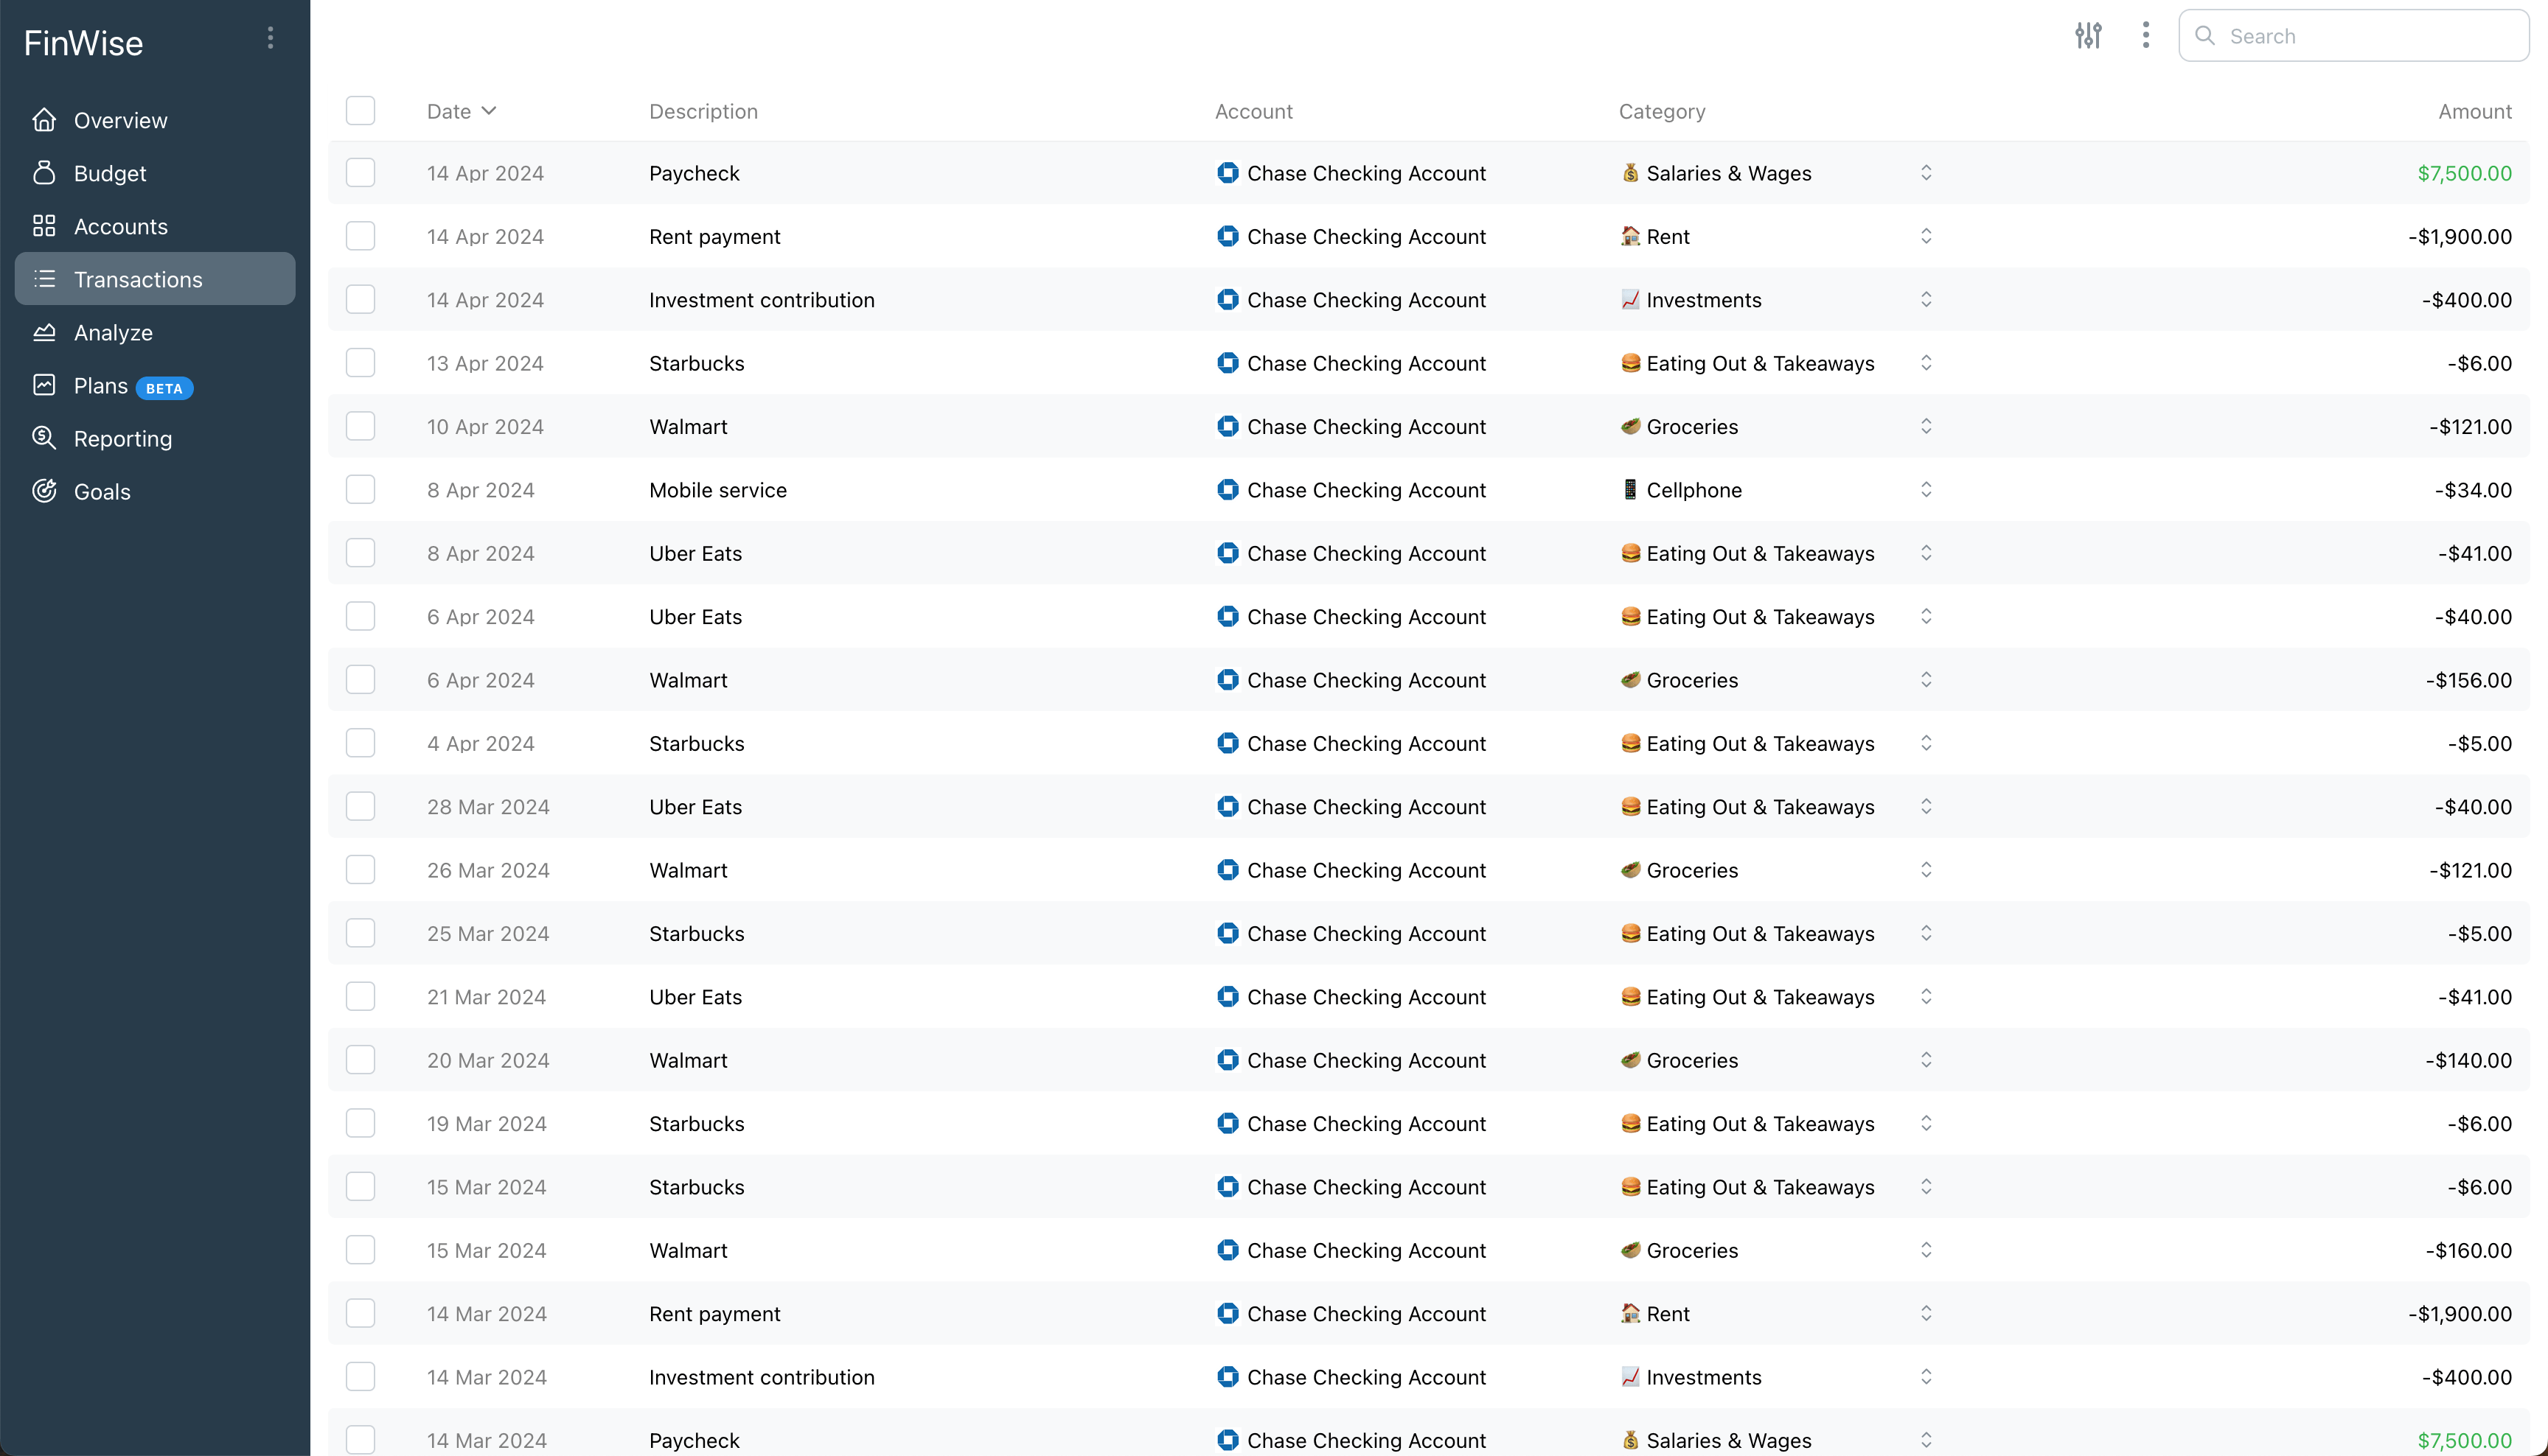Expand the Salaries & Wages category stepper
Screen dimensions: 2548x1456
pyautogui.click(x=1925, y=172)
